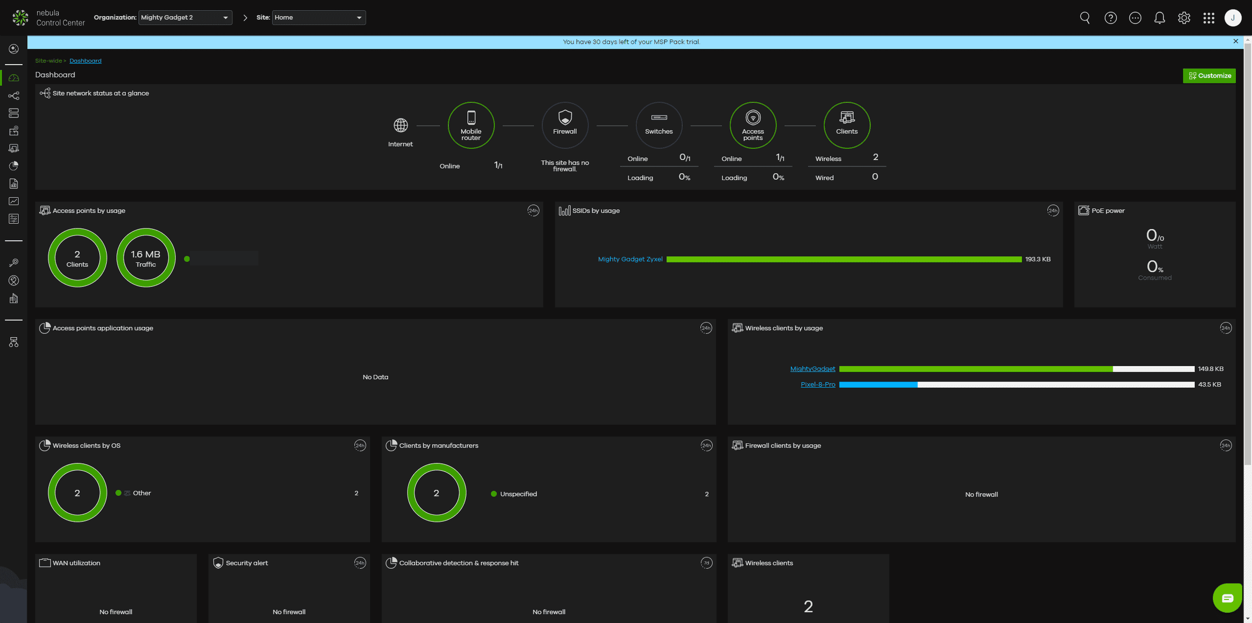Open the Clients sidebar icon
This screenshot has height=623, width=1252.
click(x=14, y=148)
